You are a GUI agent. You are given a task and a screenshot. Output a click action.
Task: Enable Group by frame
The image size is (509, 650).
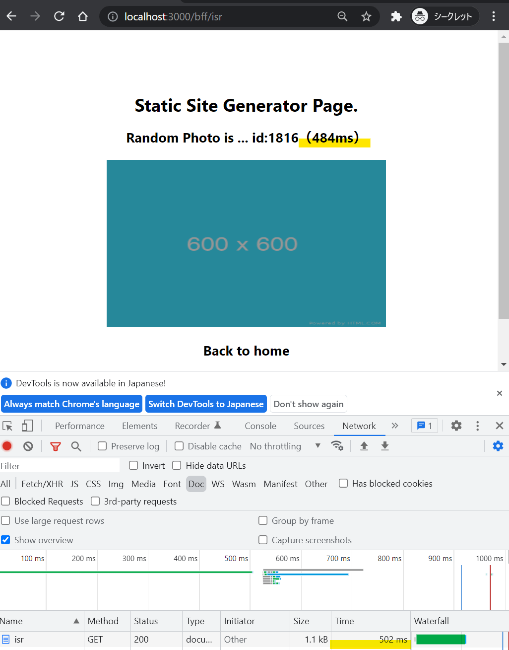[x=263, y=520]
